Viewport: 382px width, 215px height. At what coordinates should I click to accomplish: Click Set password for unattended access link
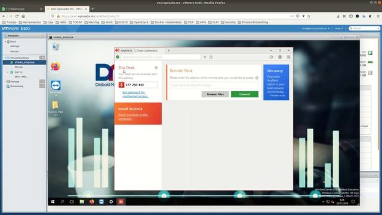(x=135, y=94)
